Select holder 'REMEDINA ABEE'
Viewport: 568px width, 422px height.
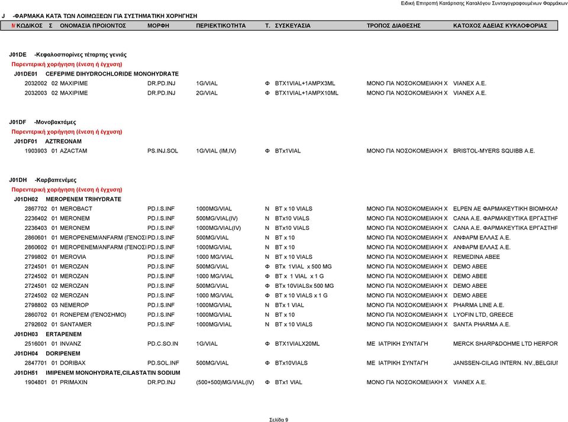(x=476, y=257)
